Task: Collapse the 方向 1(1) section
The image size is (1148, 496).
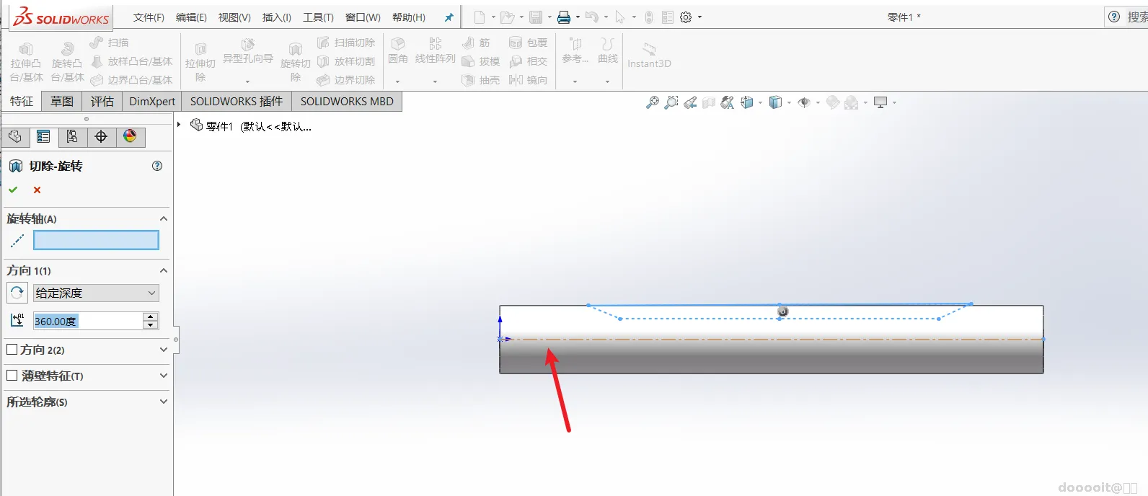Action: (164, 270)
